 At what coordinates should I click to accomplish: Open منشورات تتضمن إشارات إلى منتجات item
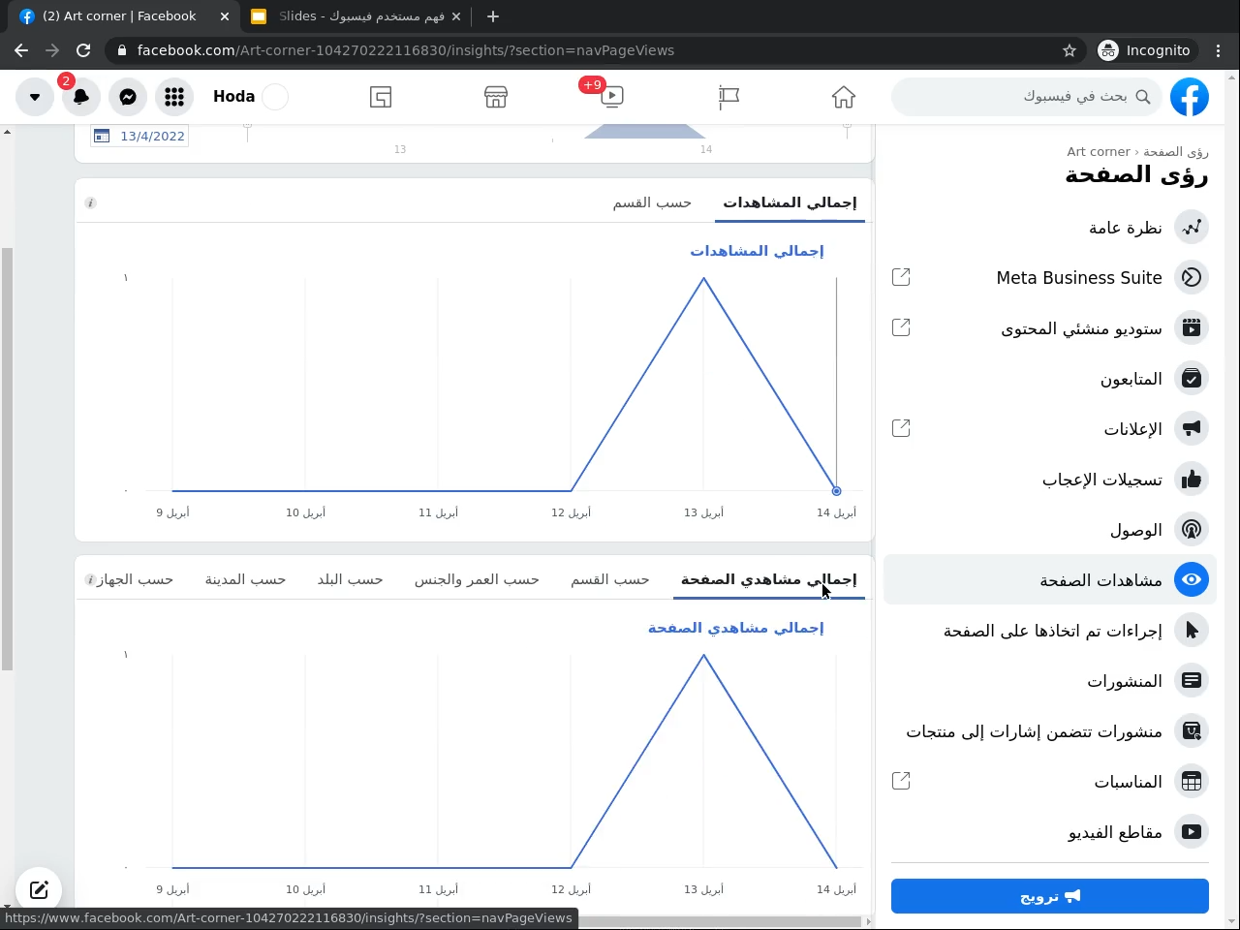[x=1050, y=731]
